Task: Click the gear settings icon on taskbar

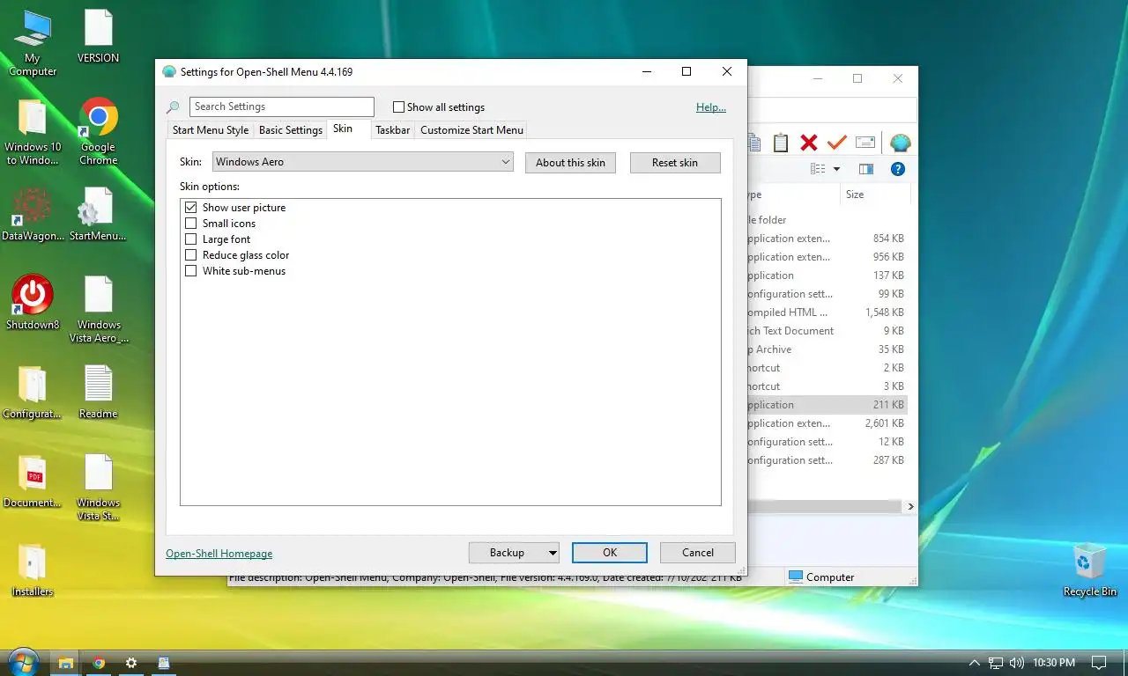Action: coord(131,663)
